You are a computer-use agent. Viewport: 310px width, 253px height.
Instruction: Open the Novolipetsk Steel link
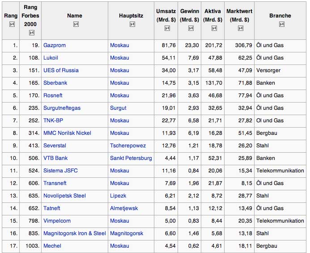tap(64, 196)
